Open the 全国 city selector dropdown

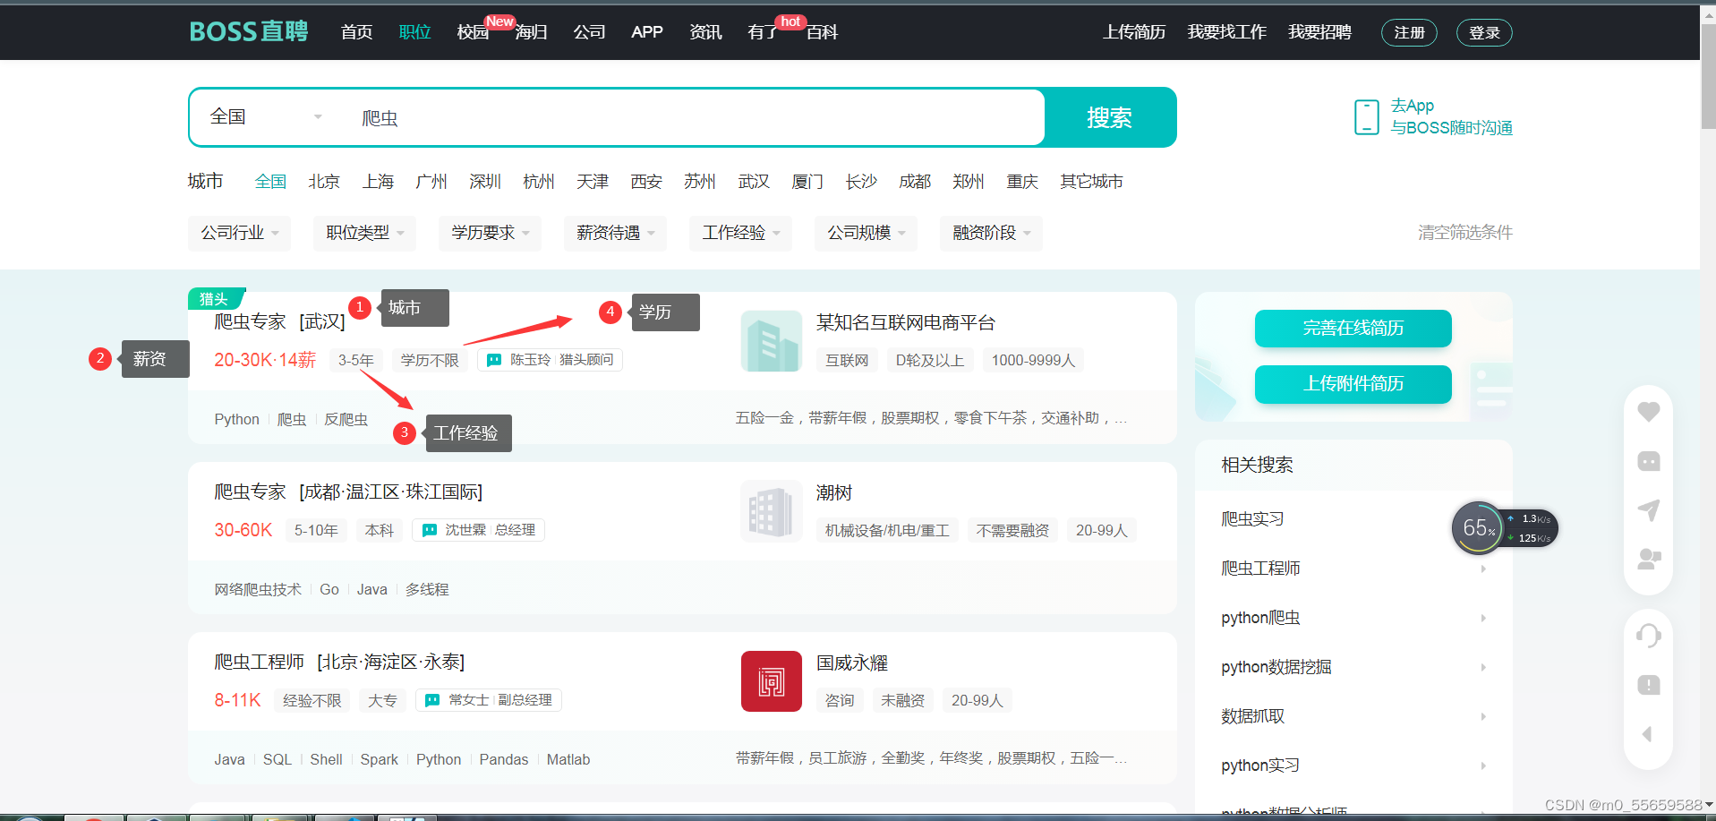(266, 117)
